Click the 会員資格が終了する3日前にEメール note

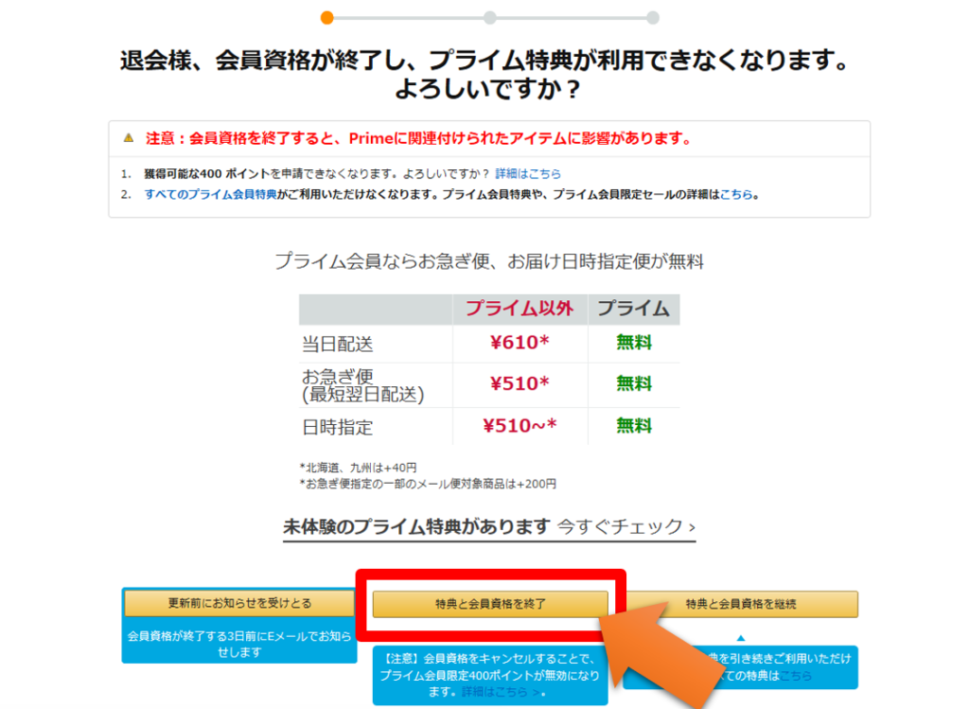pos(239,644)
